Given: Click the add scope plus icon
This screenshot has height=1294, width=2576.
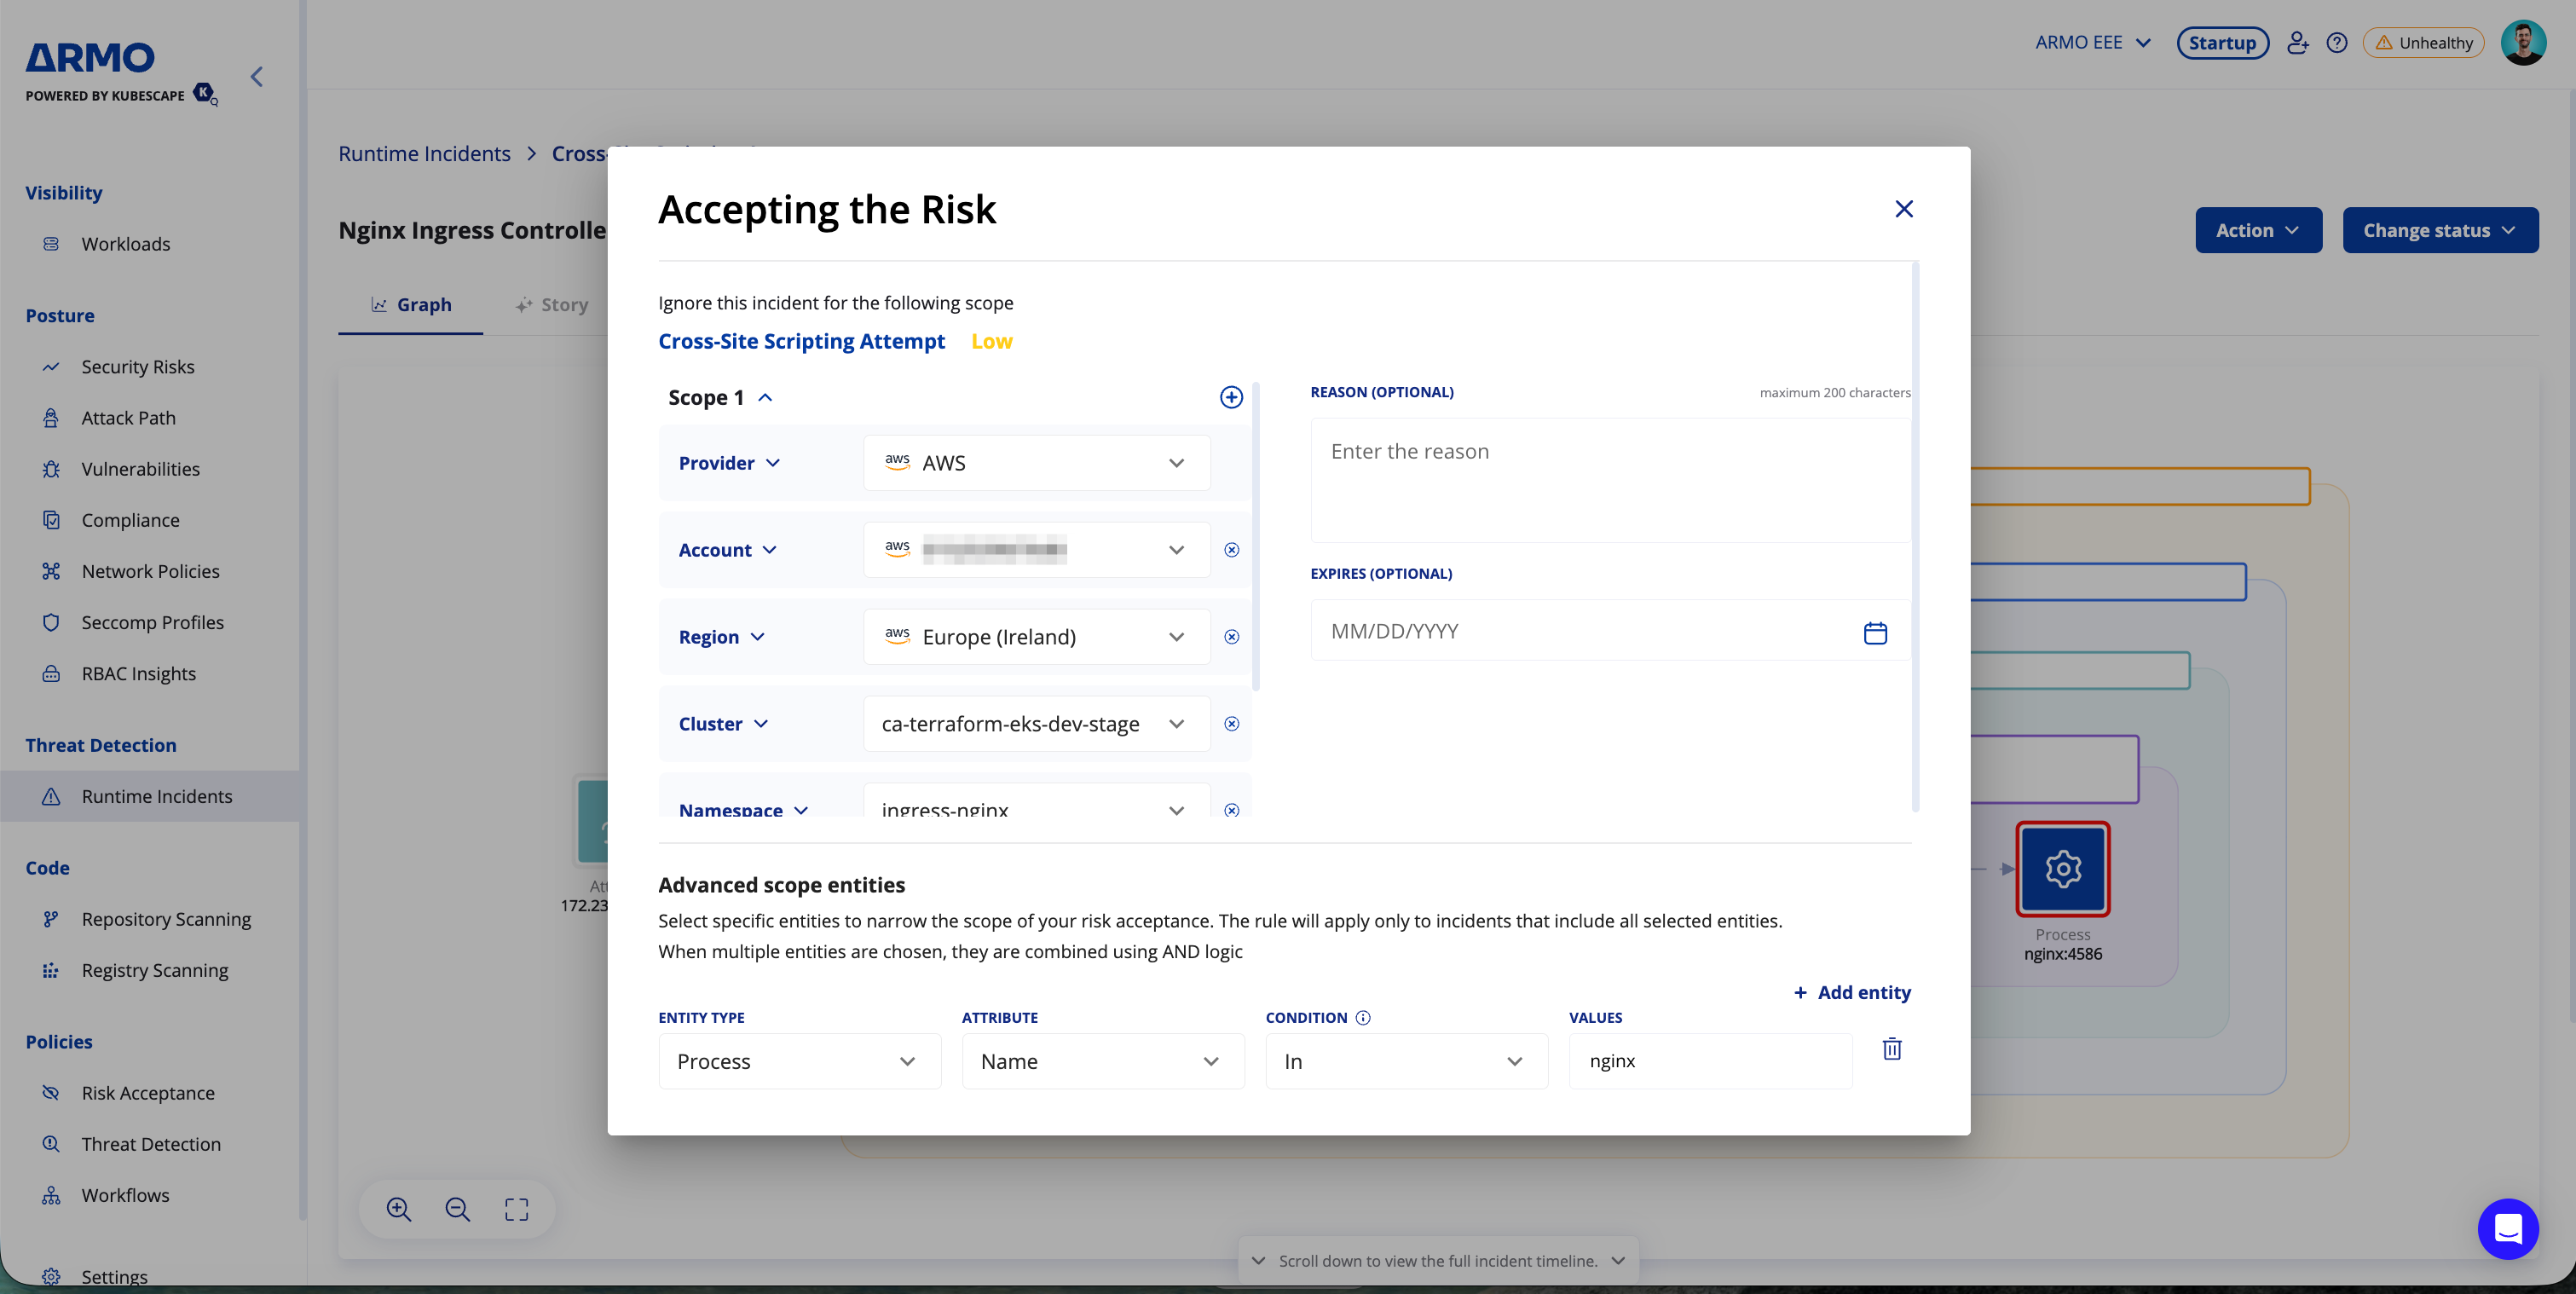Looking at the screenshot, I should (1231, 397).
